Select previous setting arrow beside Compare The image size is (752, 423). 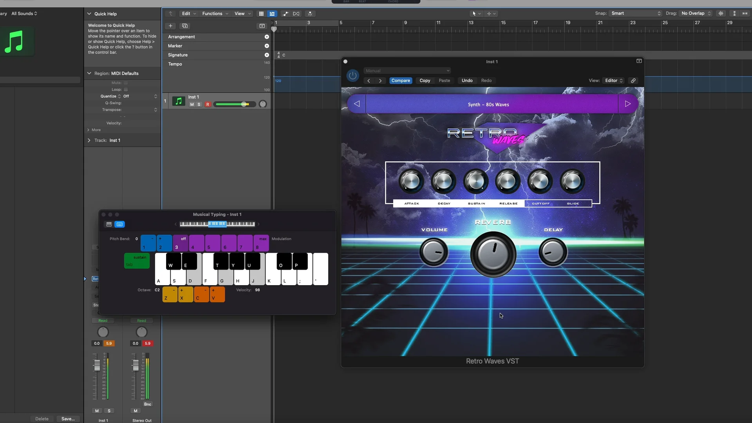coord(369,81)
